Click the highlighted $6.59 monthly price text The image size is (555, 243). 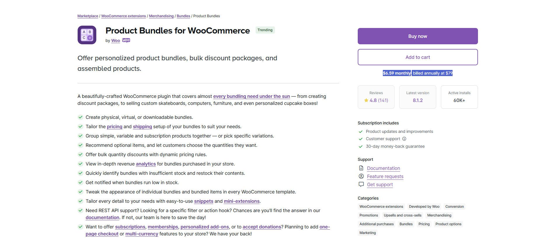tap(397, 73)
